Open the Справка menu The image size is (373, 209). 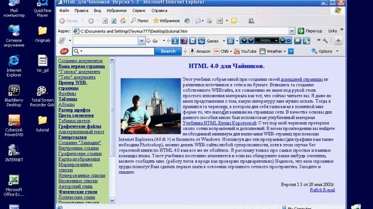point(159,10)
